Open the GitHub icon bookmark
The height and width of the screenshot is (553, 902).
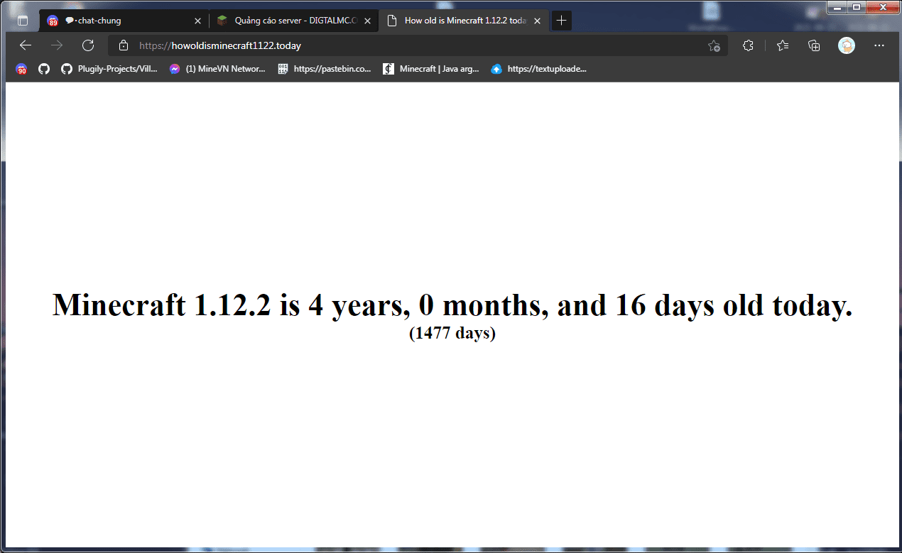click(x=44, y=69)
